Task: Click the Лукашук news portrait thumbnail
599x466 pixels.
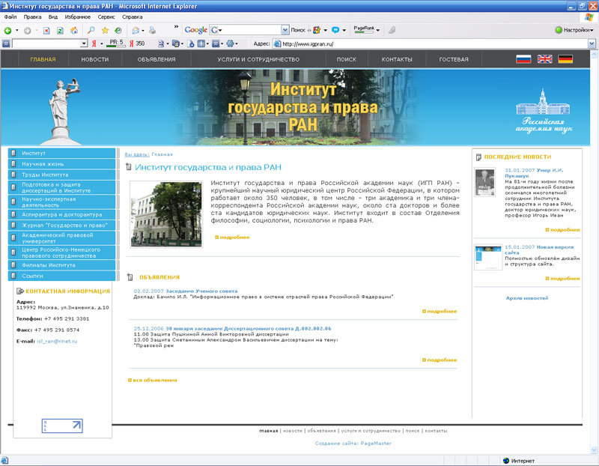Action: 484,182
